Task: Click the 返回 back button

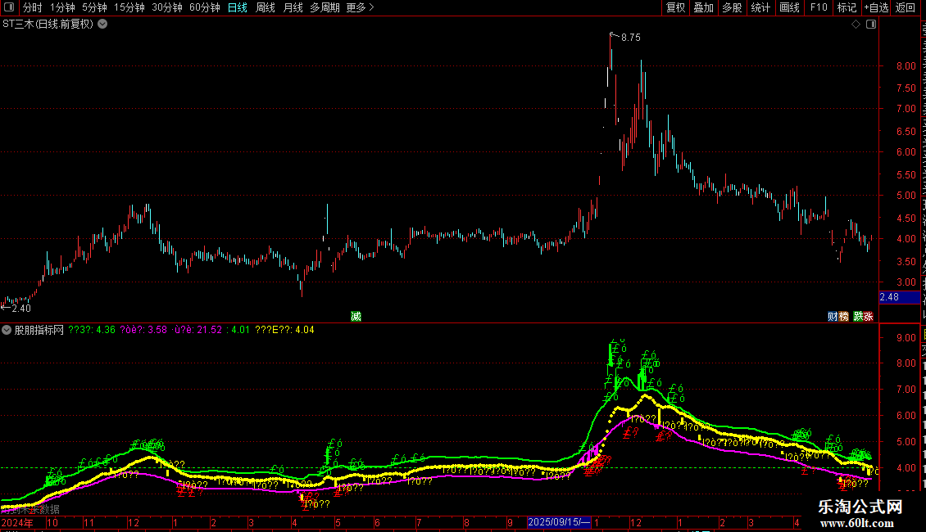Action: click(906, 7)
